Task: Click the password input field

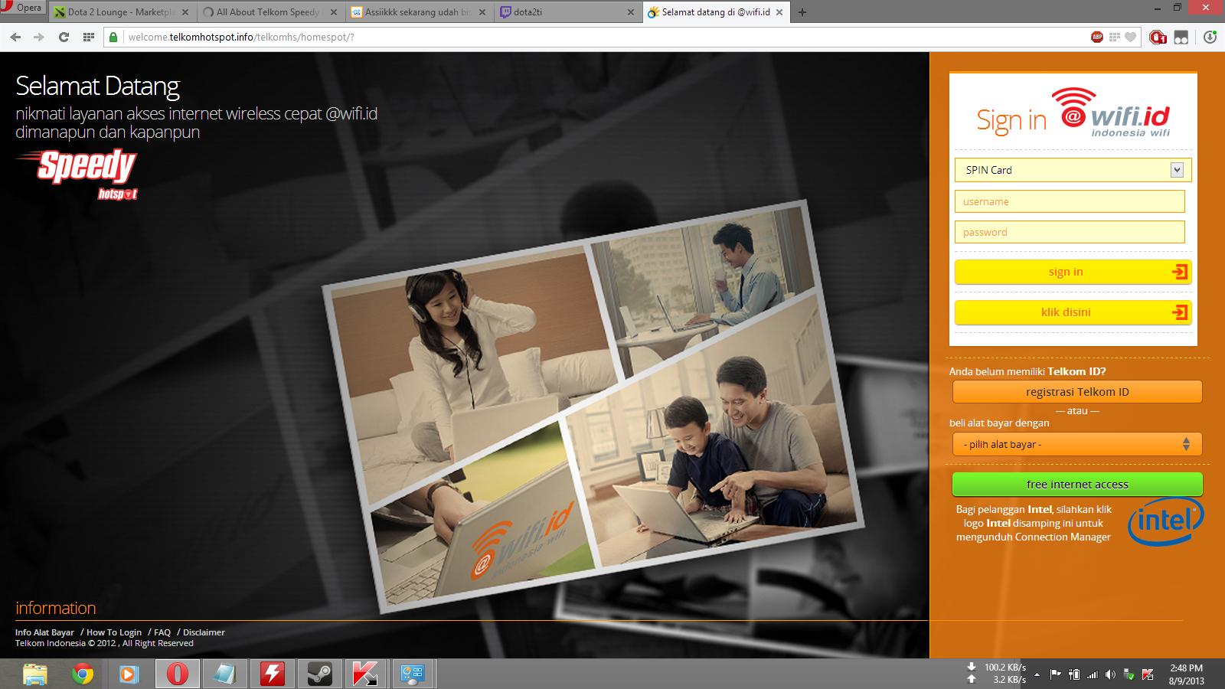Action: [1070, 232]
